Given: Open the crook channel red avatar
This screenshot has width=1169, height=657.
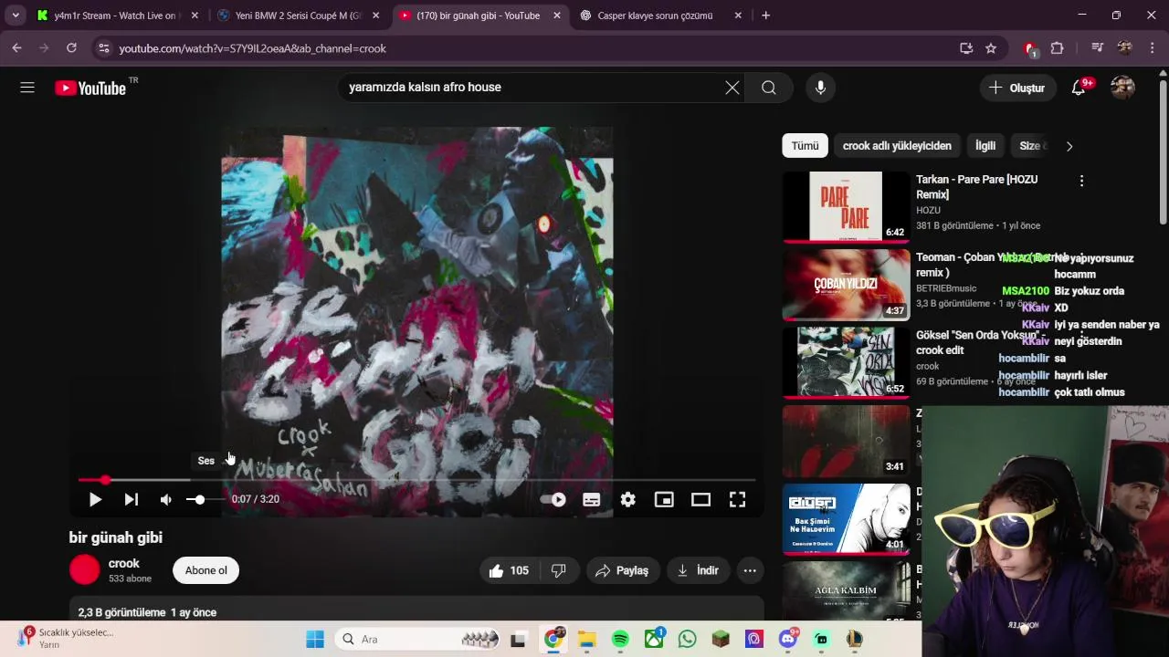Looking at the screenshot, I should (84, 570).
